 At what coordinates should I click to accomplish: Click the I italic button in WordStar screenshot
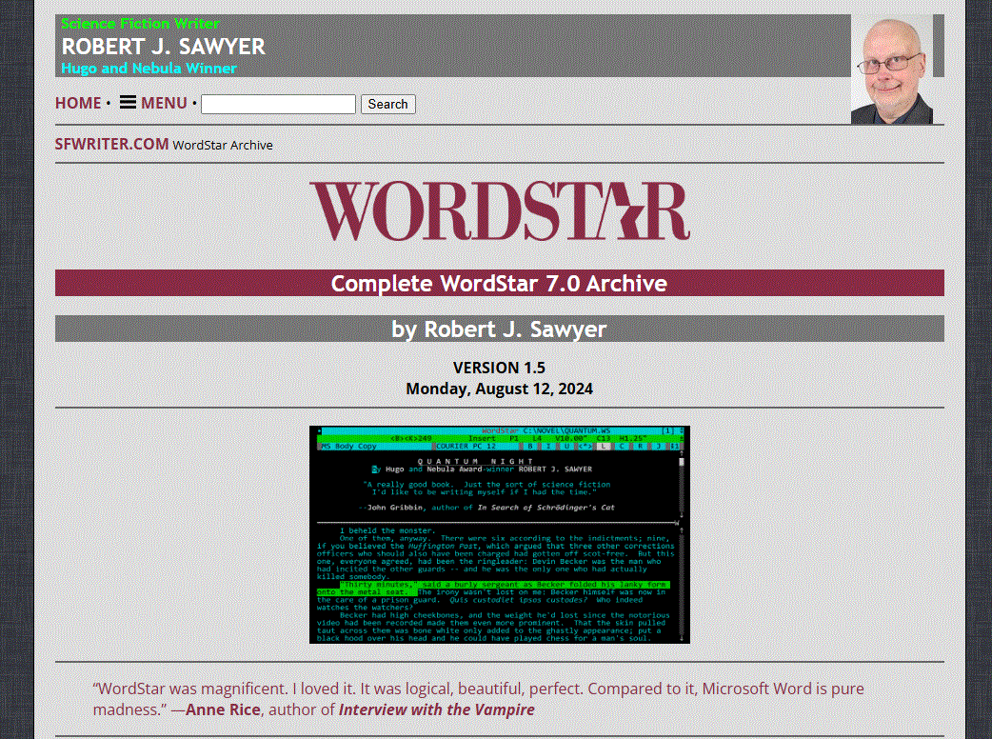(x=548, y=446)
